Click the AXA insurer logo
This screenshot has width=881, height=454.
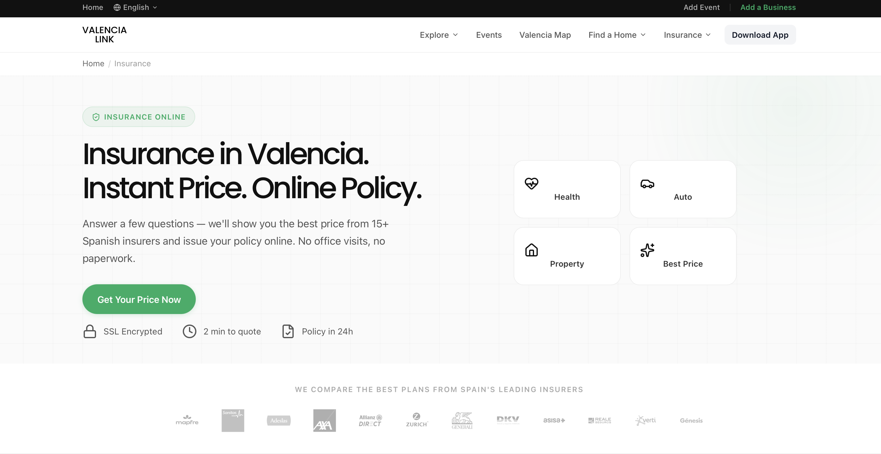[324, 420]
